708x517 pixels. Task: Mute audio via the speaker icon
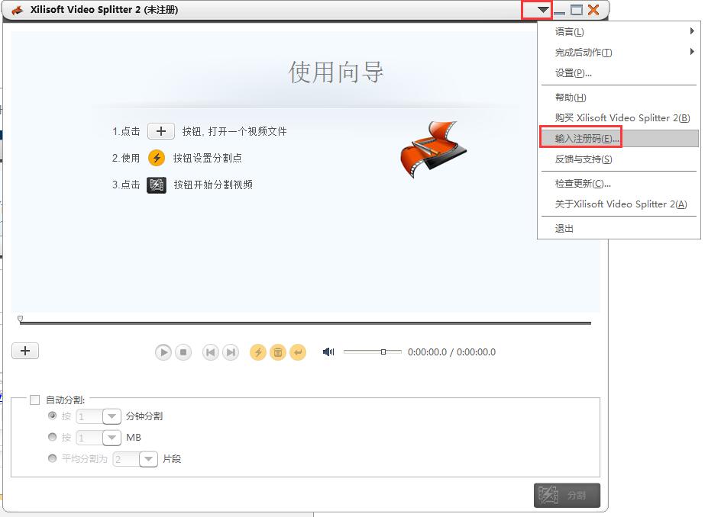tap(328, 352)
